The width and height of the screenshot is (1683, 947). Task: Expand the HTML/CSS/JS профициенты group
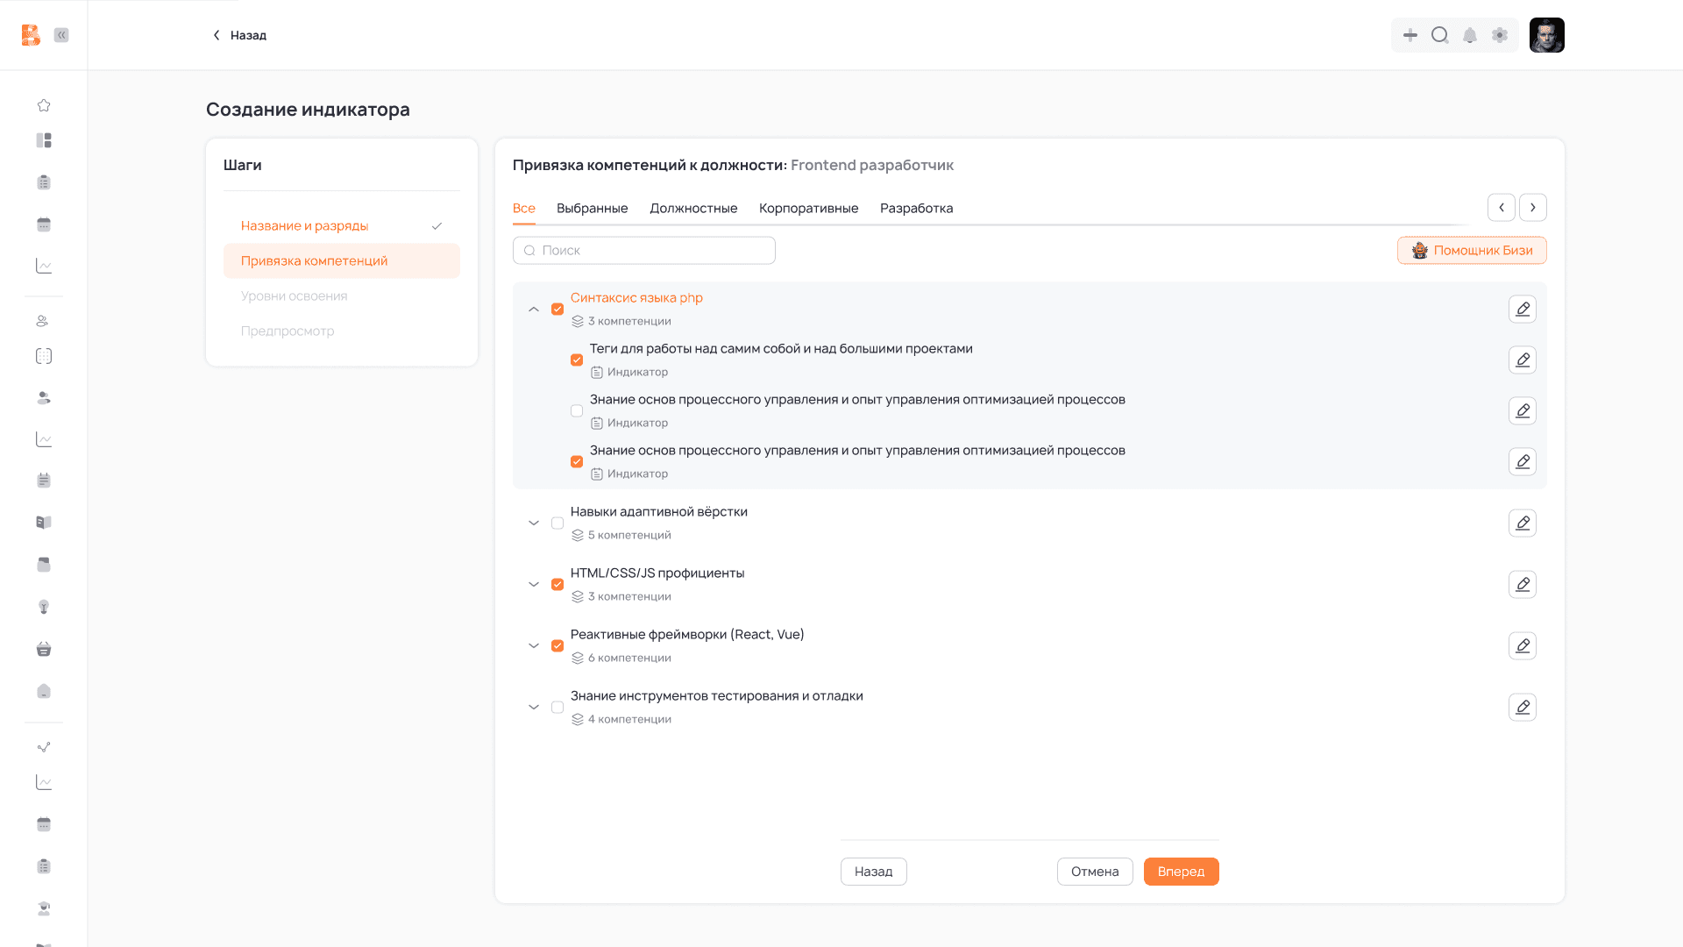coord(534,585)
